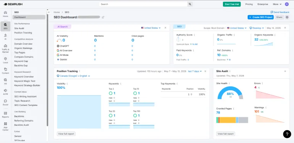Select Dashboard in the SEO sidebar

[29, 17]
